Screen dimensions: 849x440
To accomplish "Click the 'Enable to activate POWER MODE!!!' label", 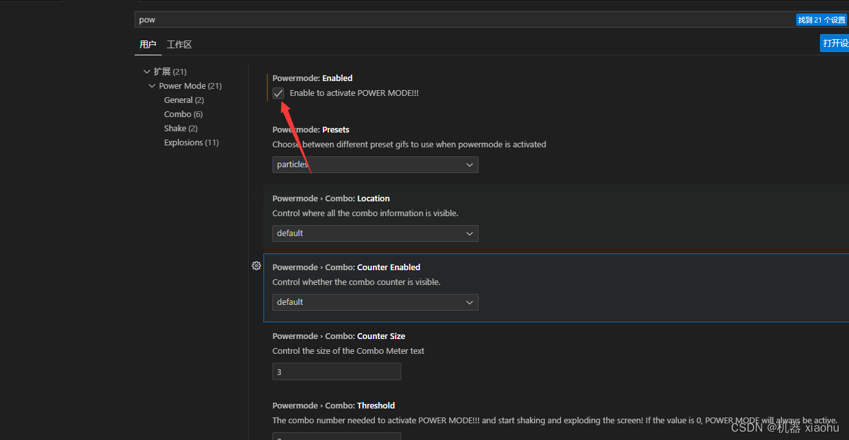I will [354, 93].
